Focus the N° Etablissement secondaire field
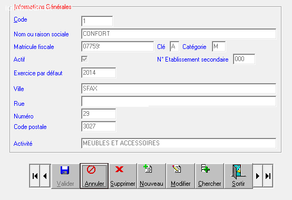 tap(244, 59)
